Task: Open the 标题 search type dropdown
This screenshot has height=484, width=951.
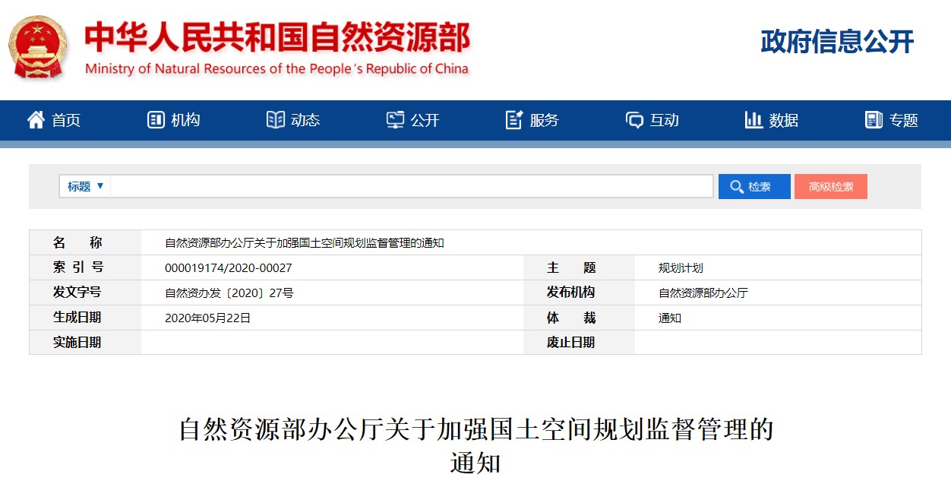Action: coord(85,186)
